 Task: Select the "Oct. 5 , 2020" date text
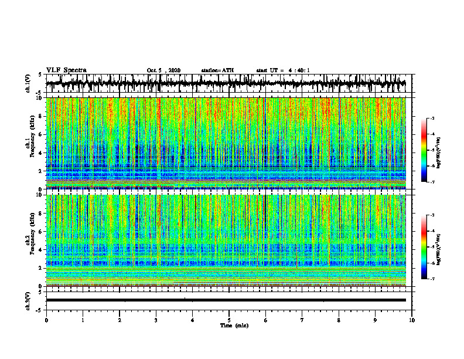point(163,70)
